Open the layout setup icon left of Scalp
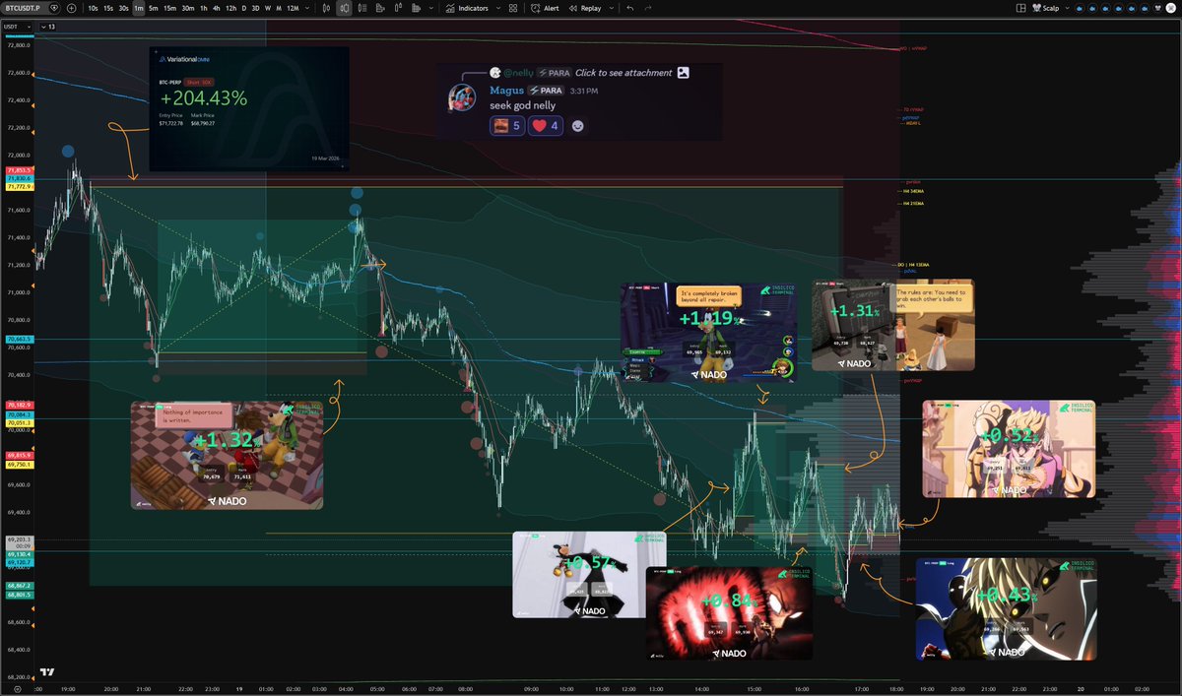The image size is (1182, 696). [x=1020, y=8]
